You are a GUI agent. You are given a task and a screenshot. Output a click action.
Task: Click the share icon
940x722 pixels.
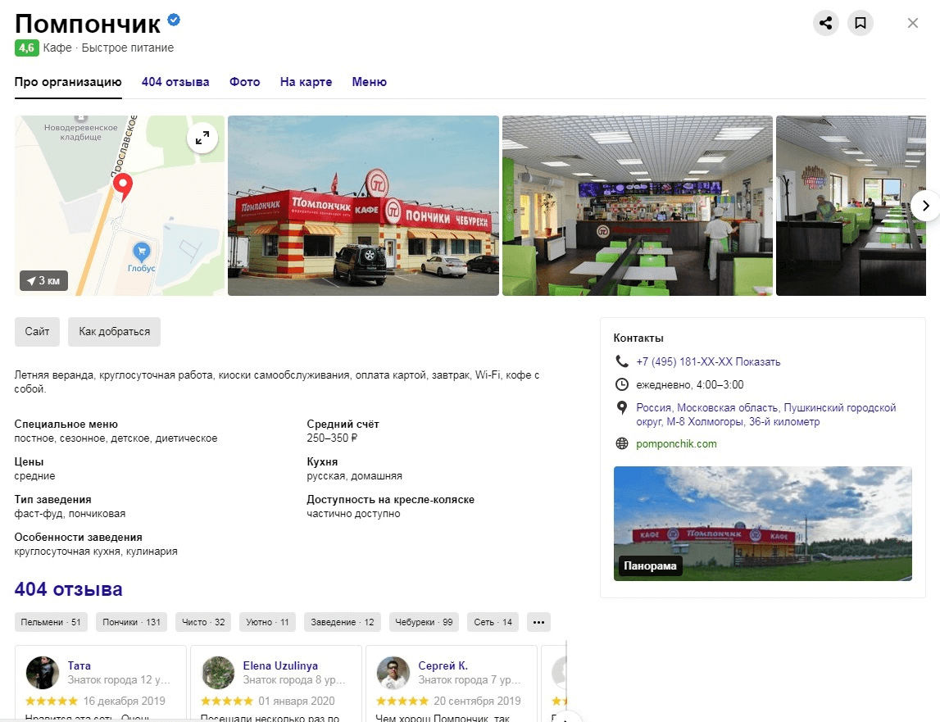click(x=825, y=24)
